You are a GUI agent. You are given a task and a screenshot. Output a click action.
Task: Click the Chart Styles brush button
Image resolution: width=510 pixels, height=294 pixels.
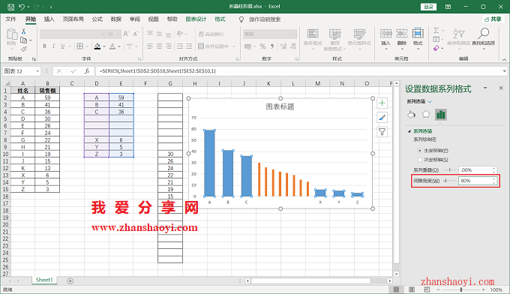click(382, 118)
